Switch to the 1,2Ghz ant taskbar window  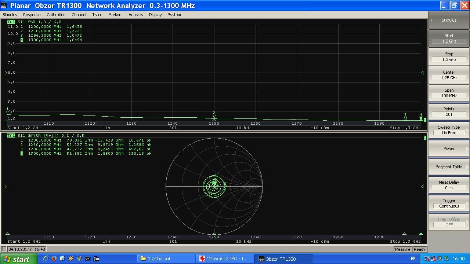[x=166, y=259]
